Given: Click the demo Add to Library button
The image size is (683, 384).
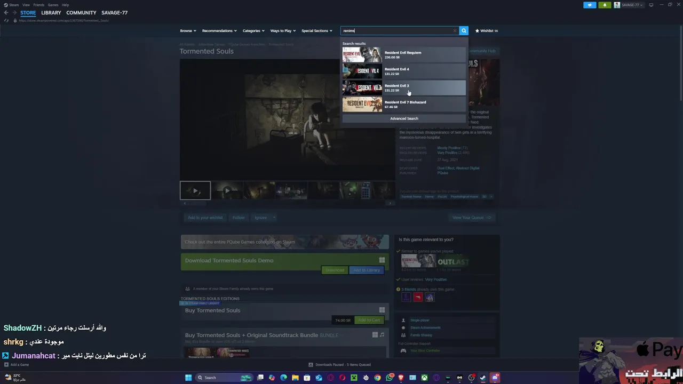Looking at the screenshot, I should coord(366,270).
